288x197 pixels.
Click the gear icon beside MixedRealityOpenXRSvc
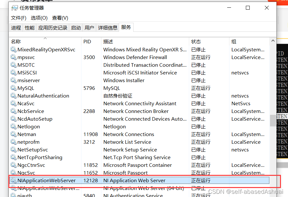click(14, 49)
